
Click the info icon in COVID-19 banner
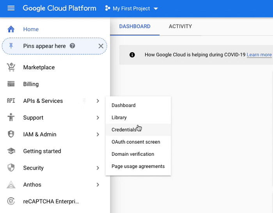pos(132,55)
